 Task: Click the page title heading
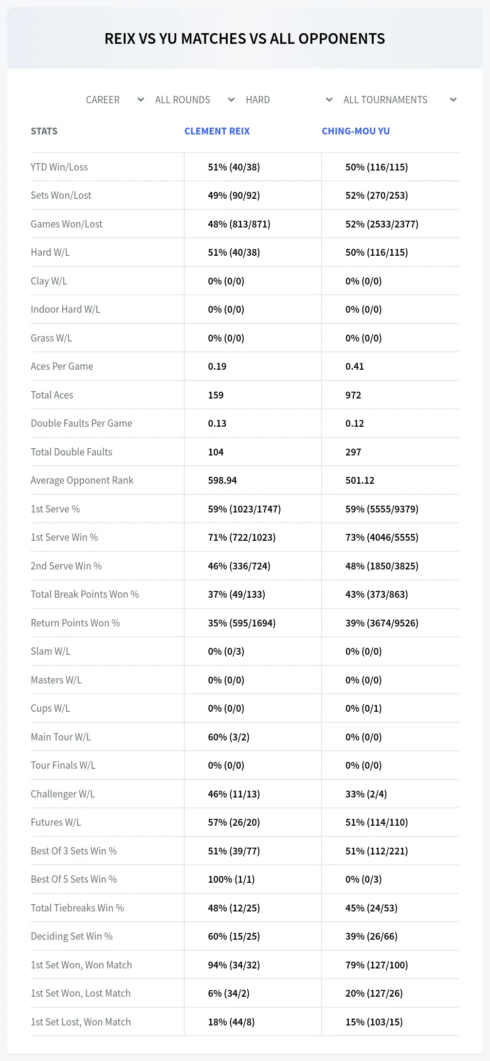tap(245, 38)
